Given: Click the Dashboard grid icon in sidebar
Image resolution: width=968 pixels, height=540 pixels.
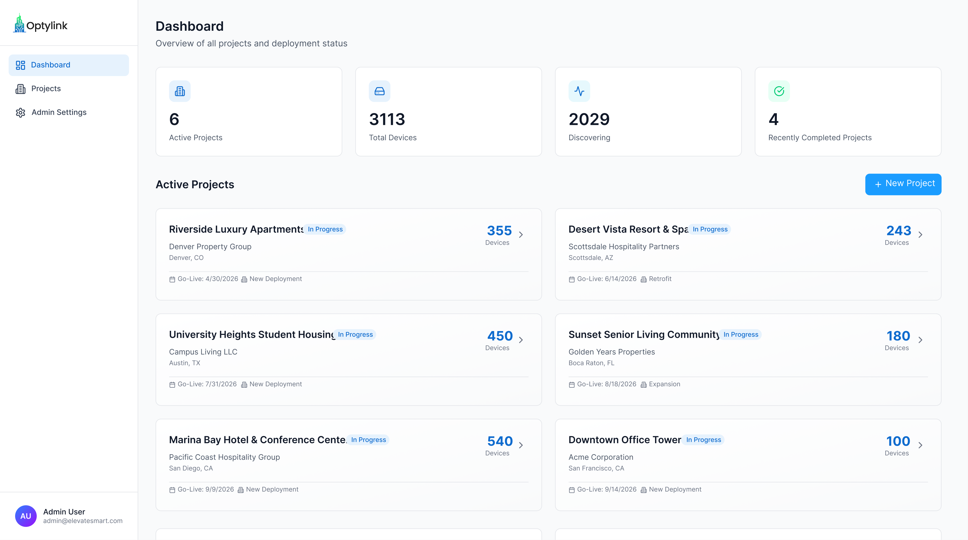Looking at the screenshot, I should (x=20, y=65).
